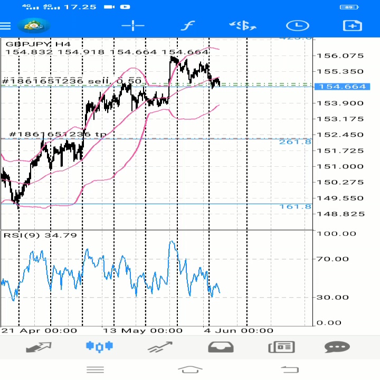
Task: Tap the 152.450 price scale value
Action: pyautogui.click(x=340, y=135)
